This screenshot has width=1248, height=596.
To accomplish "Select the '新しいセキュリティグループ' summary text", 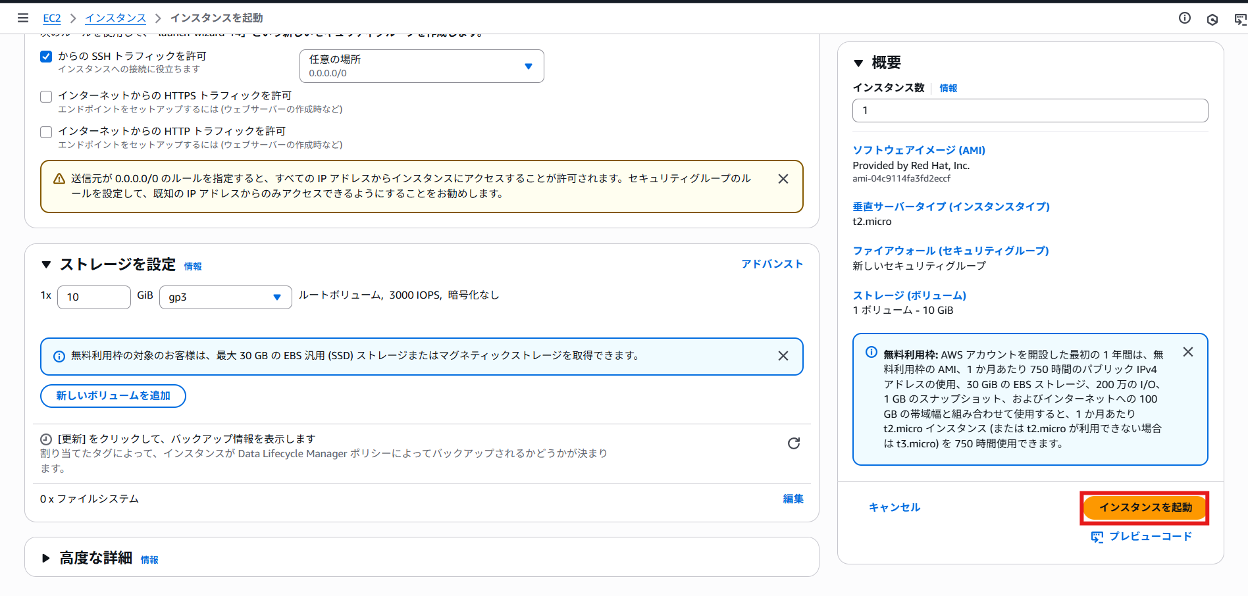I will [920, 266].
